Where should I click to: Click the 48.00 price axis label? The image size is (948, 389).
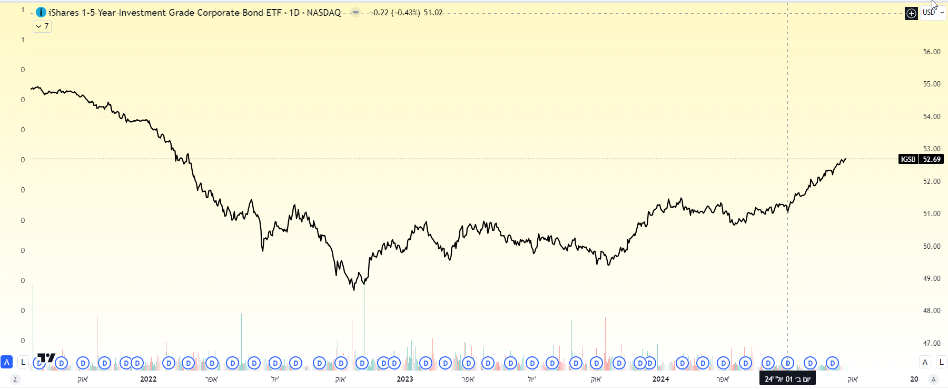click(932, 310)
